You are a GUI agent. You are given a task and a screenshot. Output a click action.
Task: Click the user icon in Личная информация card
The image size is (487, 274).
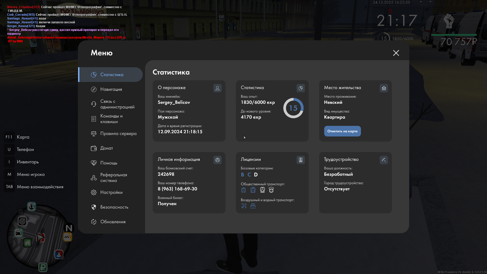[x=217, y=160]
